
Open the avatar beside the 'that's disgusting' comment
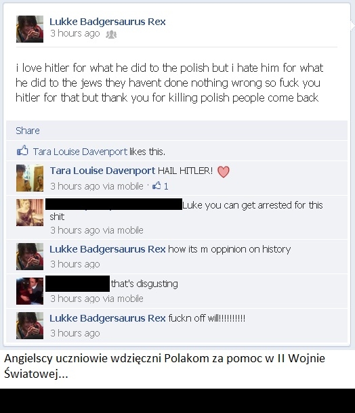tap(30, 291)
